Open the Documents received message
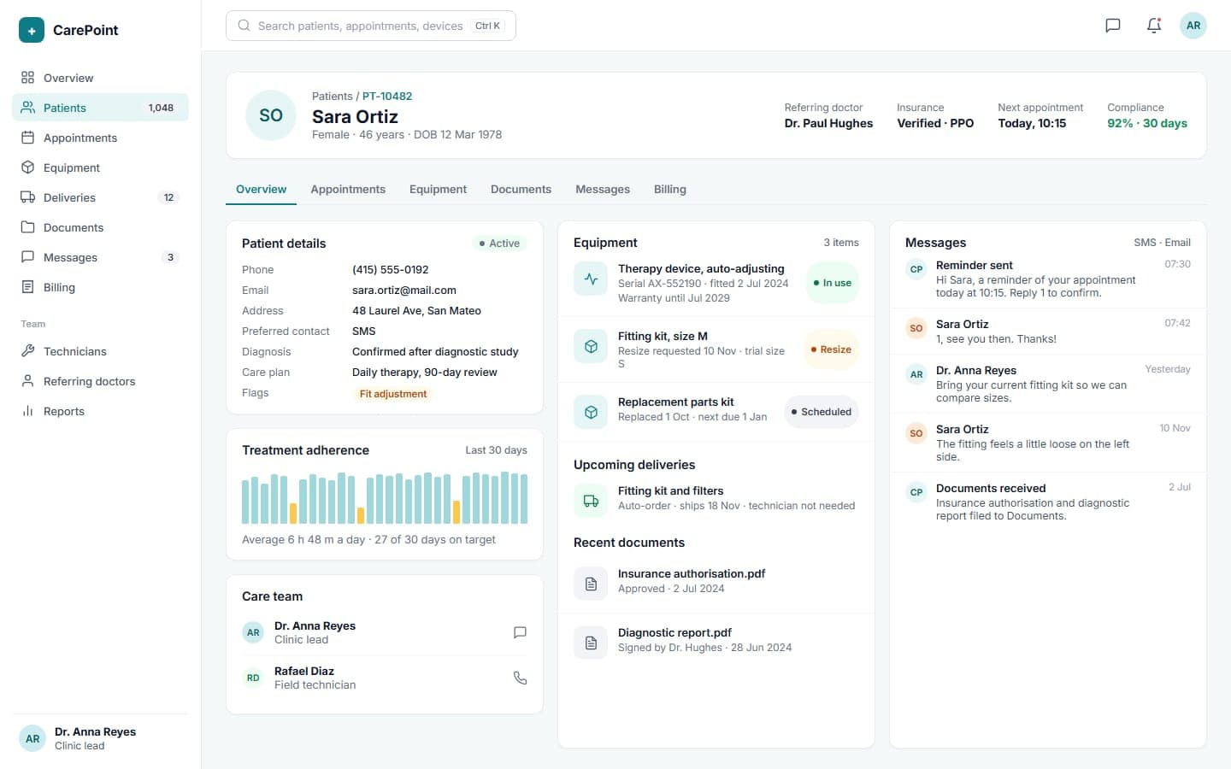This screenshot has height=769, width=1231. tap(1048, 502)
